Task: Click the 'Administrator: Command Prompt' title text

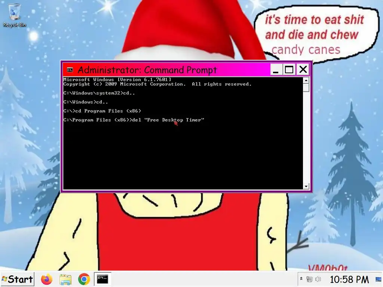Action: click(x=147, y=70)
